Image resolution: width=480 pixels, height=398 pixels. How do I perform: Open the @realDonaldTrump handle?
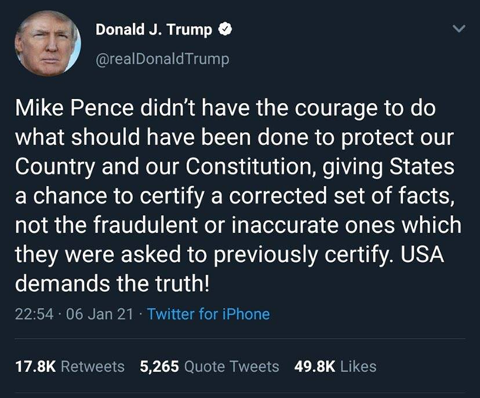pos(162,58)
